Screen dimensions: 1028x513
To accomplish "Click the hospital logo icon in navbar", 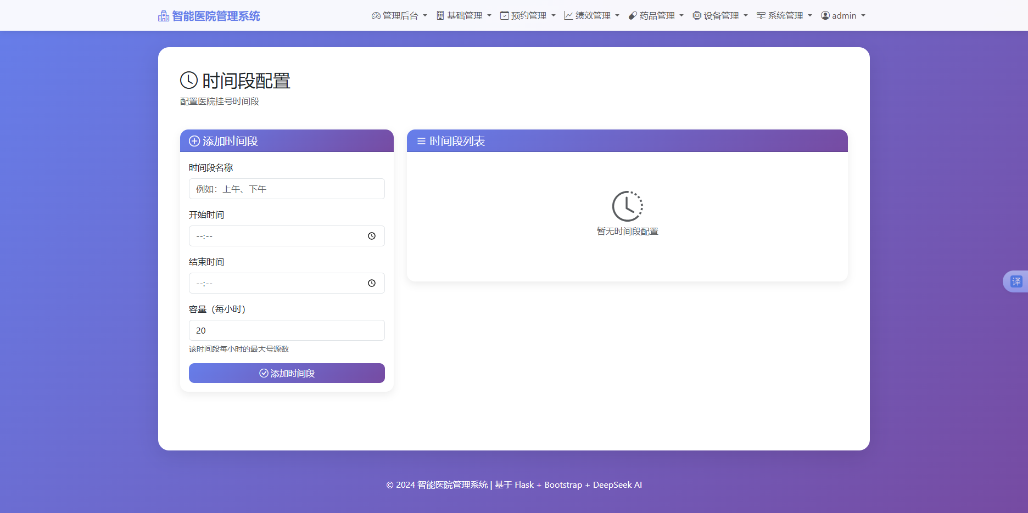I will point(163,15).
